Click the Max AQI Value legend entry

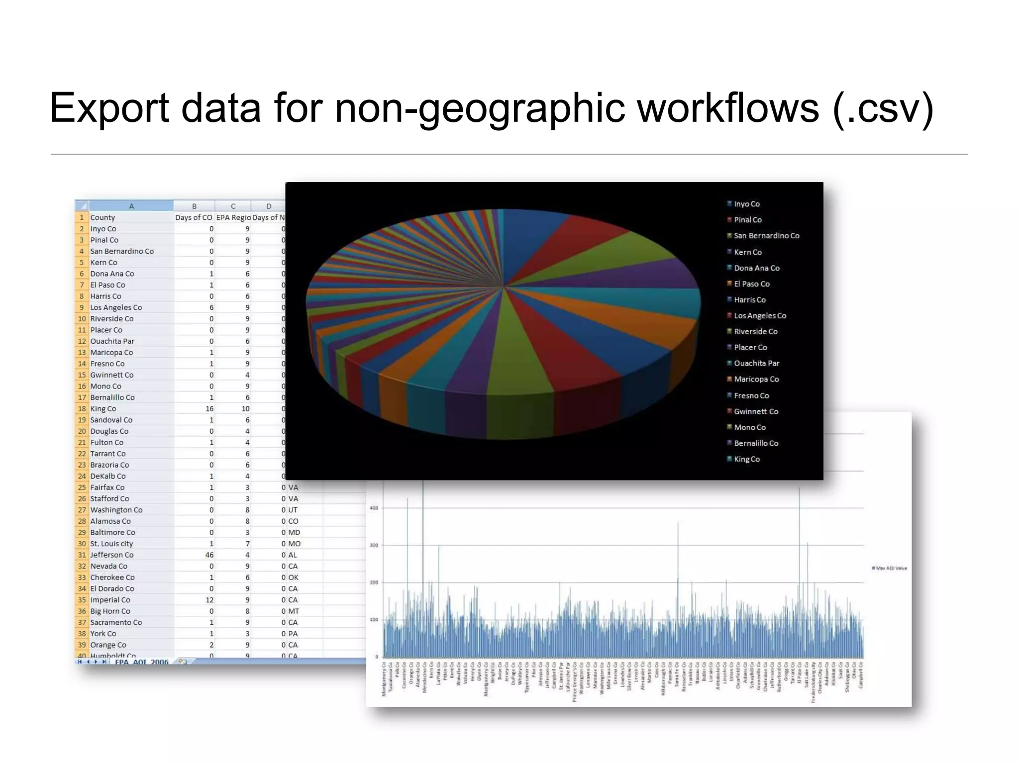[x=890, y=568]
